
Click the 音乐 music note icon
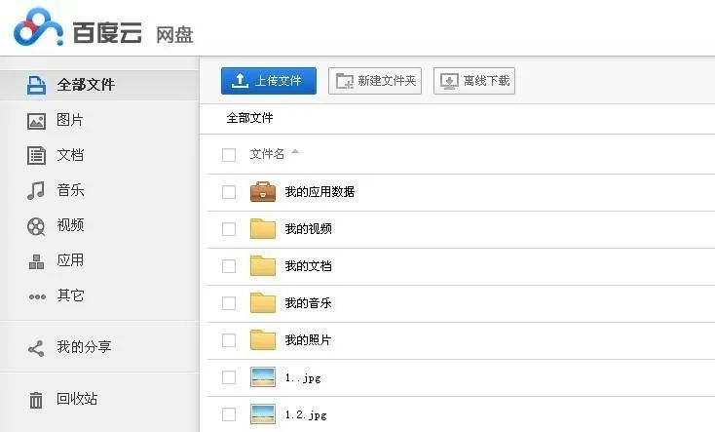[x=36, y=190]
